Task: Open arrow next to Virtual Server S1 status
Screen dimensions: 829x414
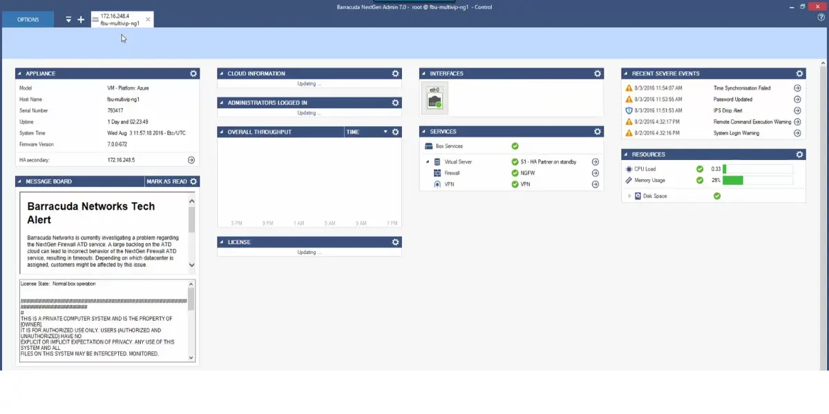Action: (x=595, y=162)
